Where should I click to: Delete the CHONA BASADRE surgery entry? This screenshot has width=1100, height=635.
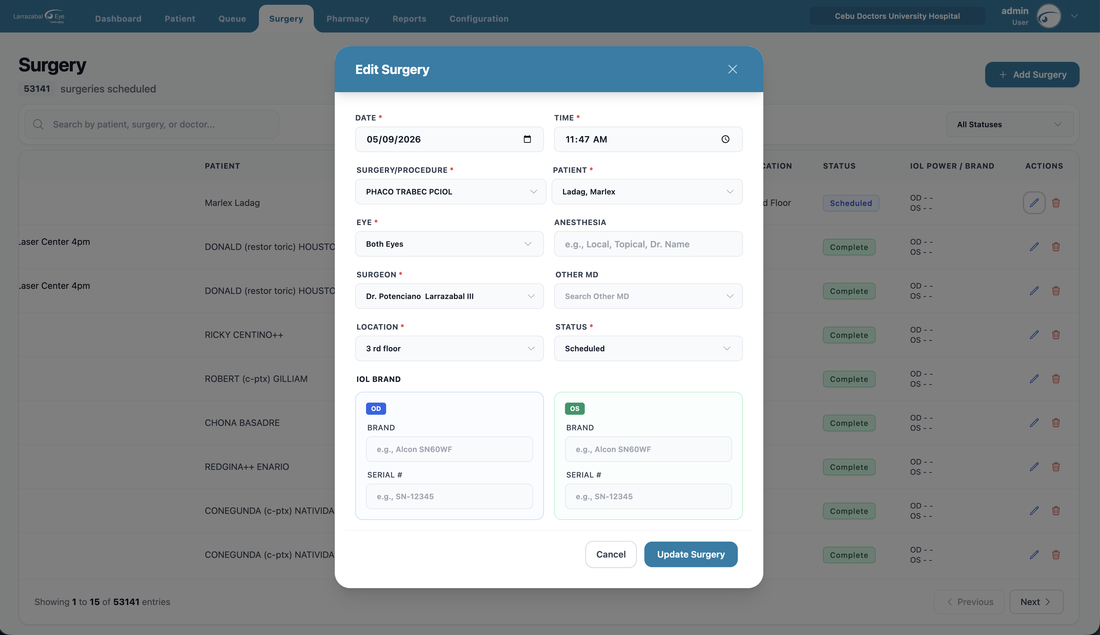(x=1056, y=423)
